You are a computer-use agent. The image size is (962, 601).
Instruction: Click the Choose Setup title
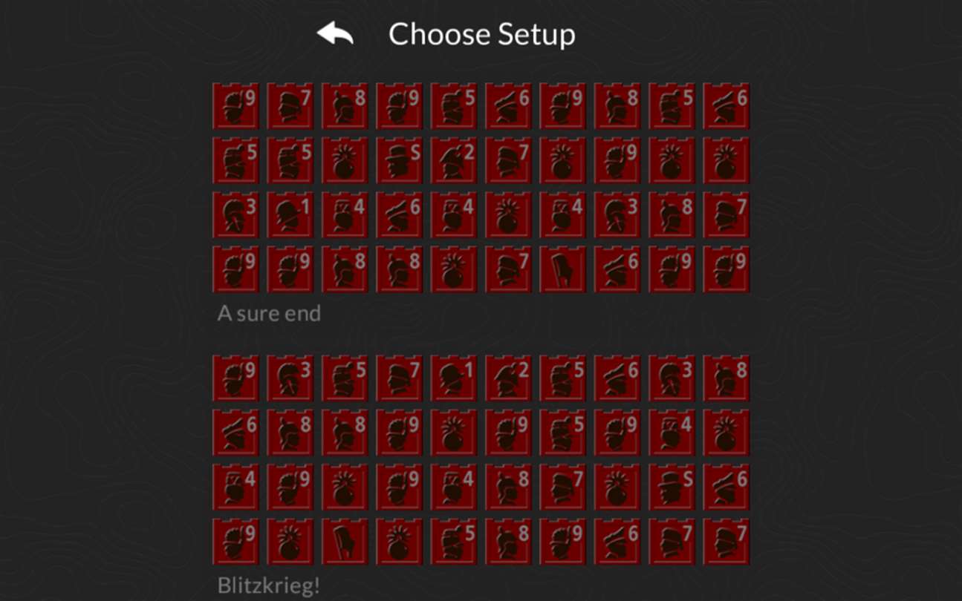482,34
